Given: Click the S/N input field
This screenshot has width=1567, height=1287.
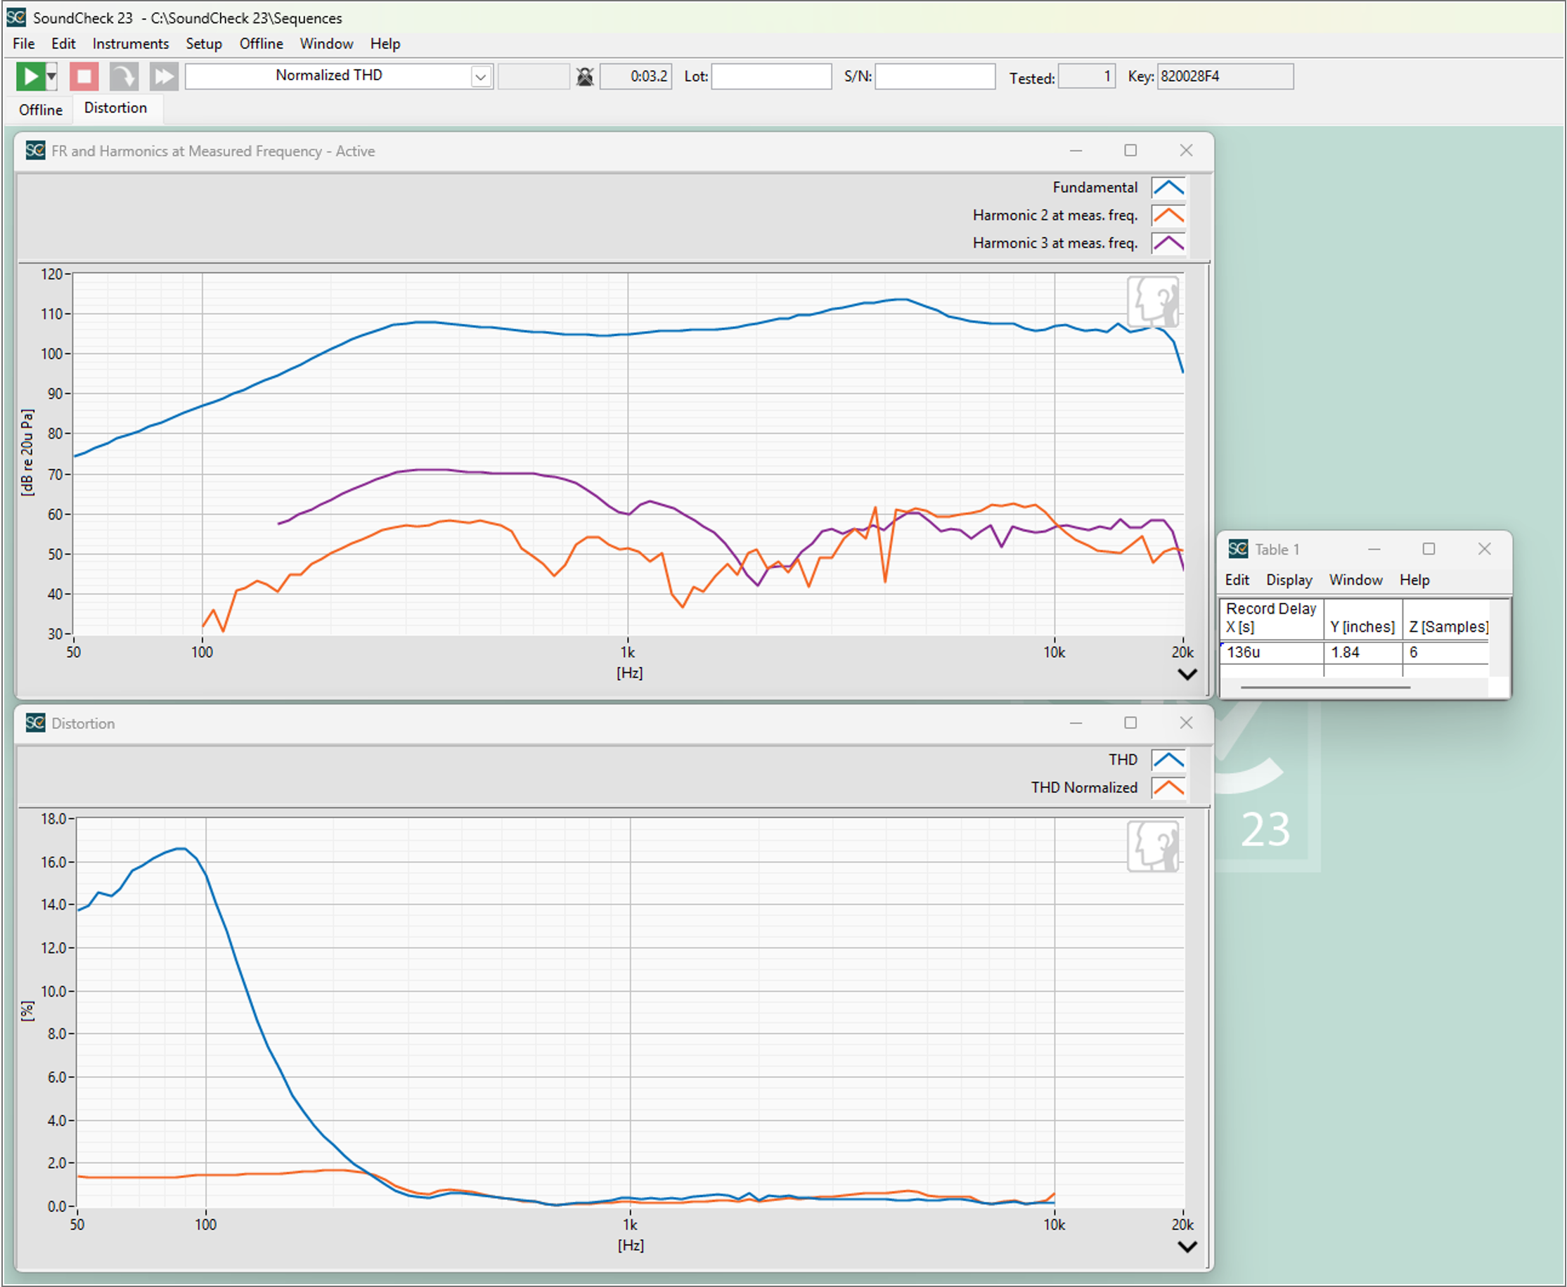Looking at the screenshot, I should [x=935, y=77].
